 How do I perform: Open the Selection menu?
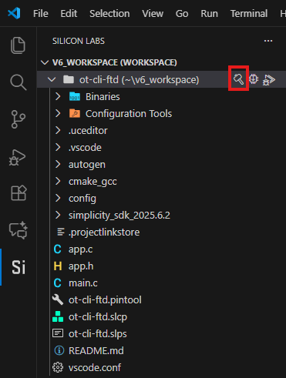click(x=109, y=13)
